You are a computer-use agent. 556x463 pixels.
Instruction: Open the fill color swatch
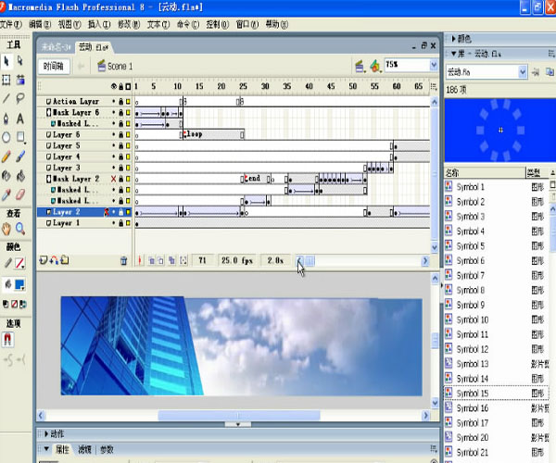[x=18, y=284]
